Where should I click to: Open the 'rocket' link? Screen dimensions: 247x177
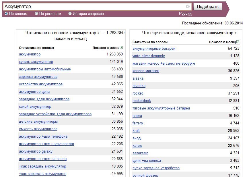pos(137,93)
